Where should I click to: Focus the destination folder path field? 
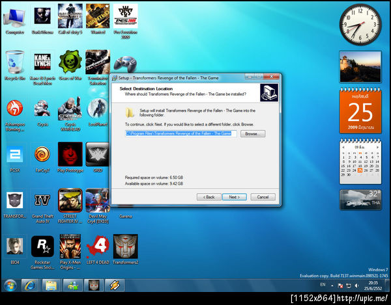(181, 133)
